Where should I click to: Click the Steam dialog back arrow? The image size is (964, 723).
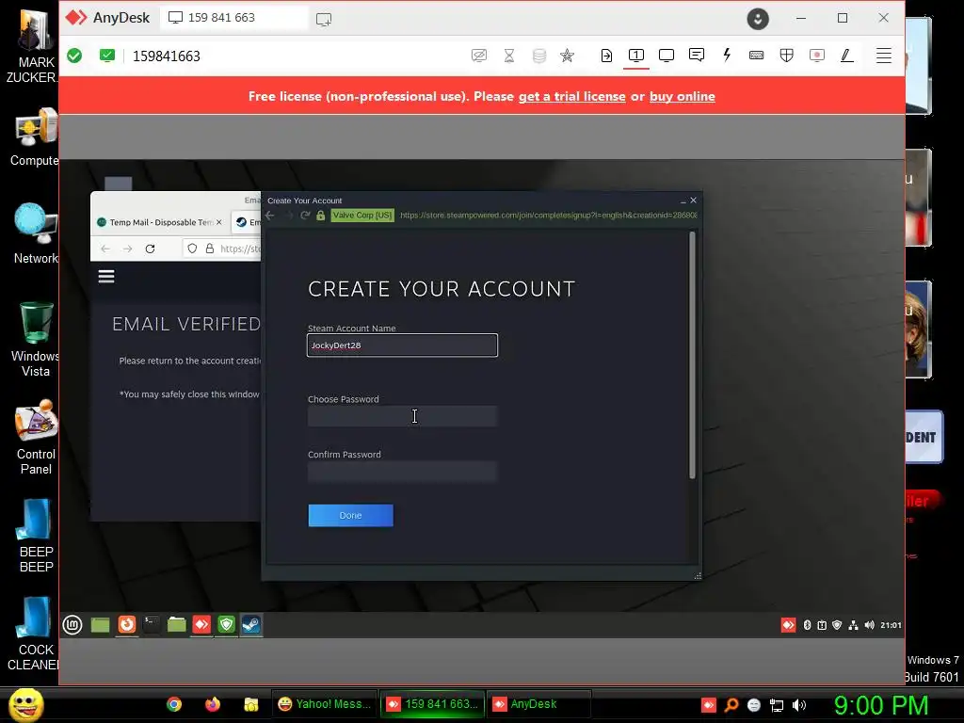[270, 216]
